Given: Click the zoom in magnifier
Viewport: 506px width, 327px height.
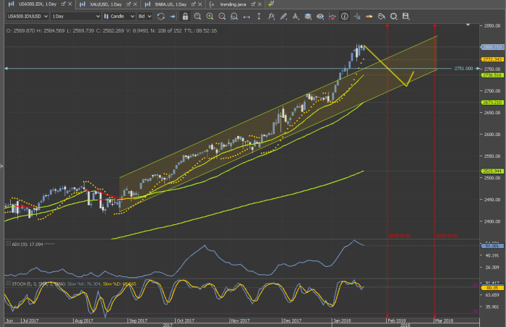Looking at the screenshot, I should click(210, 16).
